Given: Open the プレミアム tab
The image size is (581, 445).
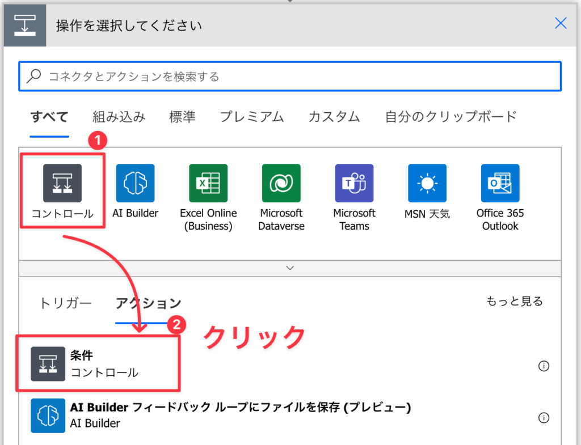Looking at the screenshot, I should pos(252,117).
